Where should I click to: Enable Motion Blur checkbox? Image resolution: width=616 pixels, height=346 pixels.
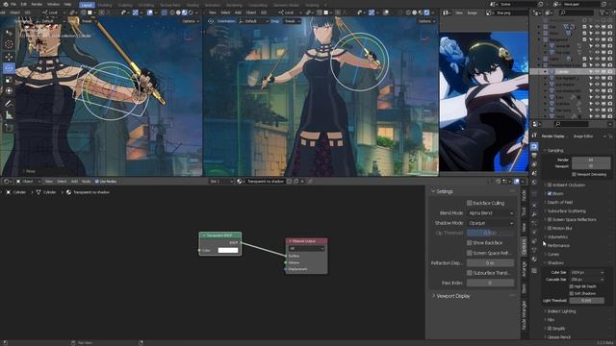(x=550, y=229)
